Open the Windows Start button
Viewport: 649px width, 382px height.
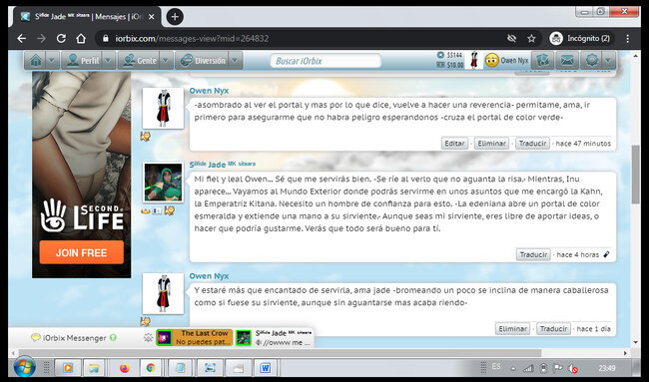click(24, 367)
